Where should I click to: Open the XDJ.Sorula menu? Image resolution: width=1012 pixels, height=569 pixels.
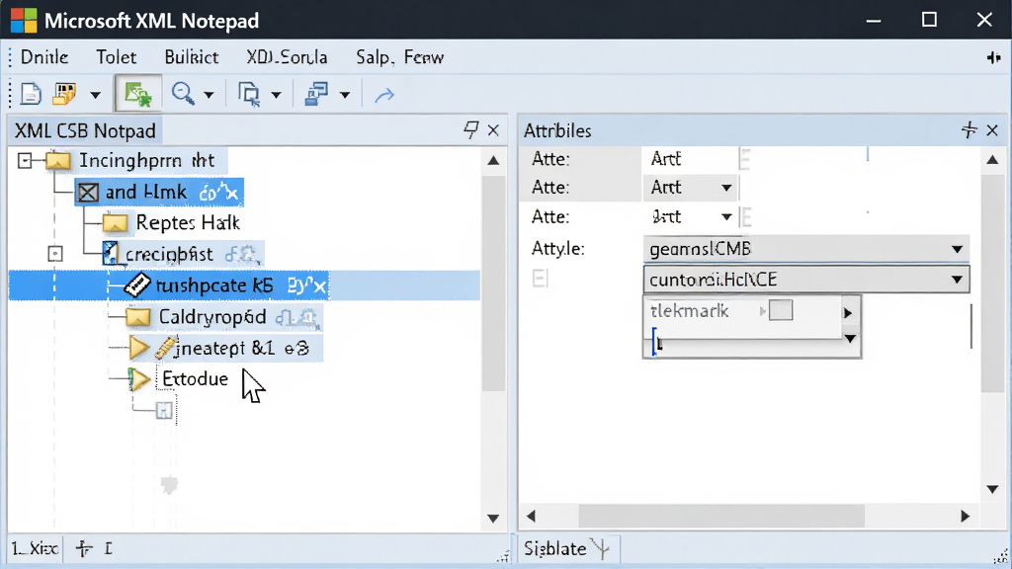tap(287, 57)
